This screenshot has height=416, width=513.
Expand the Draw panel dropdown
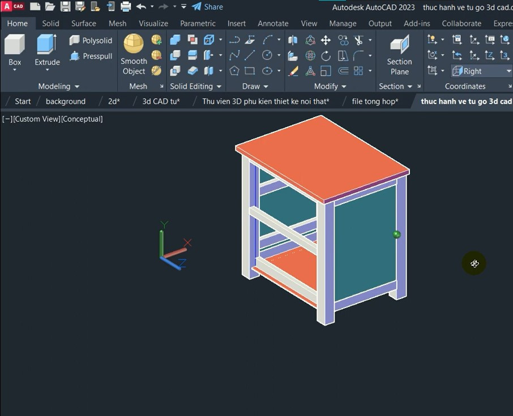coord(267,86)
